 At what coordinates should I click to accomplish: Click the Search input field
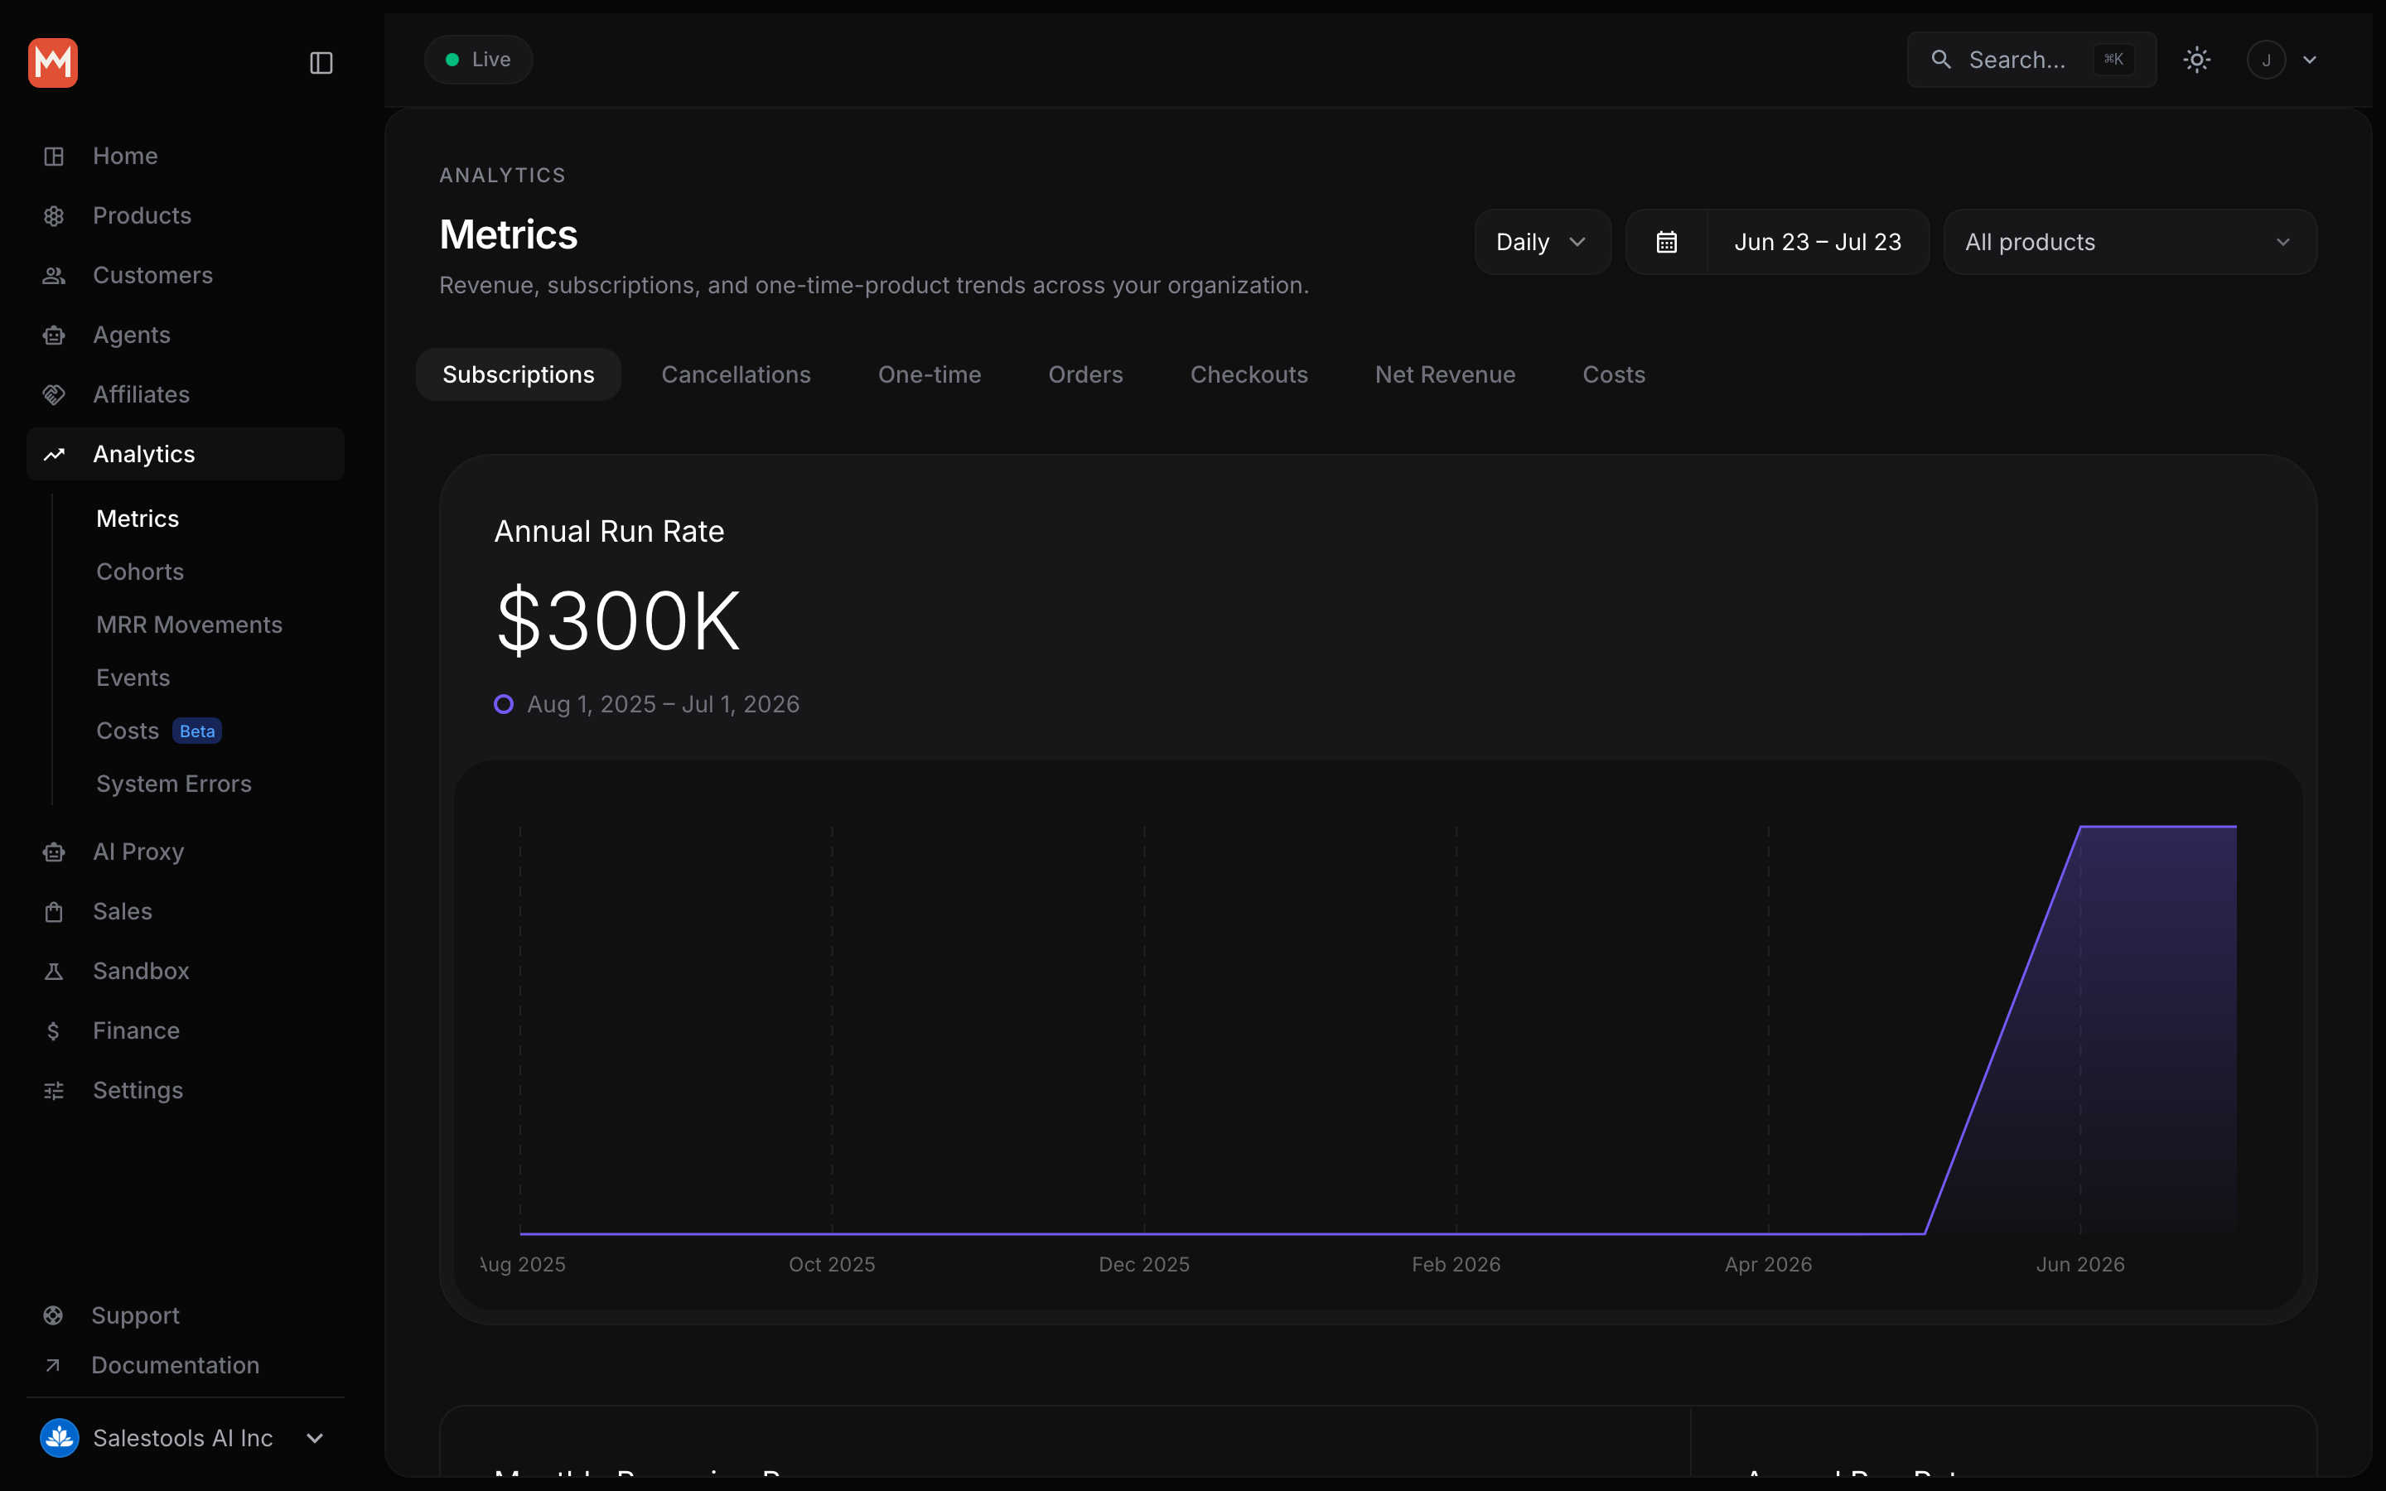2031,60
